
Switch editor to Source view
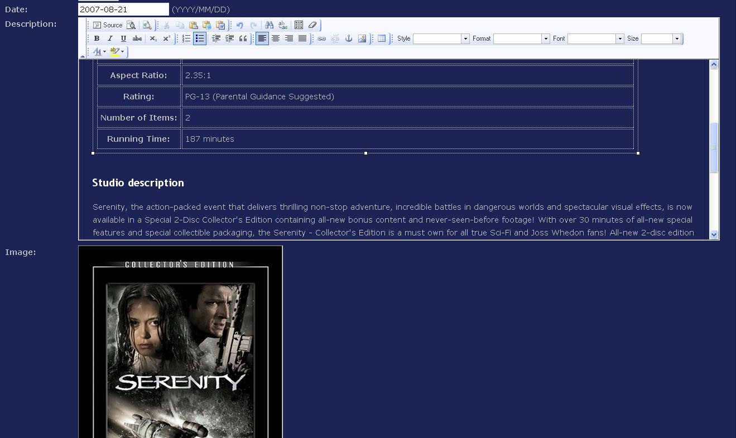[x=108, y=25]
